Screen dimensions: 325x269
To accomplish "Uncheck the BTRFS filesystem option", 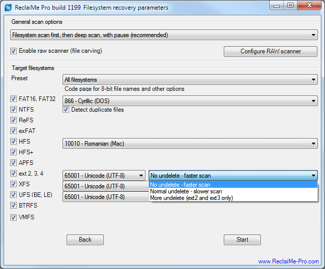I will pos(14,206).
